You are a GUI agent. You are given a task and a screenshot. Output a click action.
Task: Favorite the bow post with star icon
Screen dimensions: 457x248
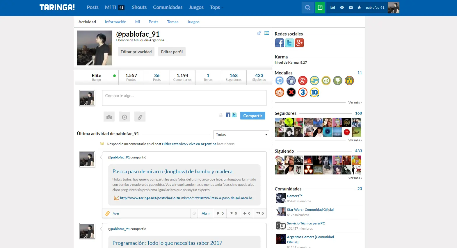[x=233, y=213]
